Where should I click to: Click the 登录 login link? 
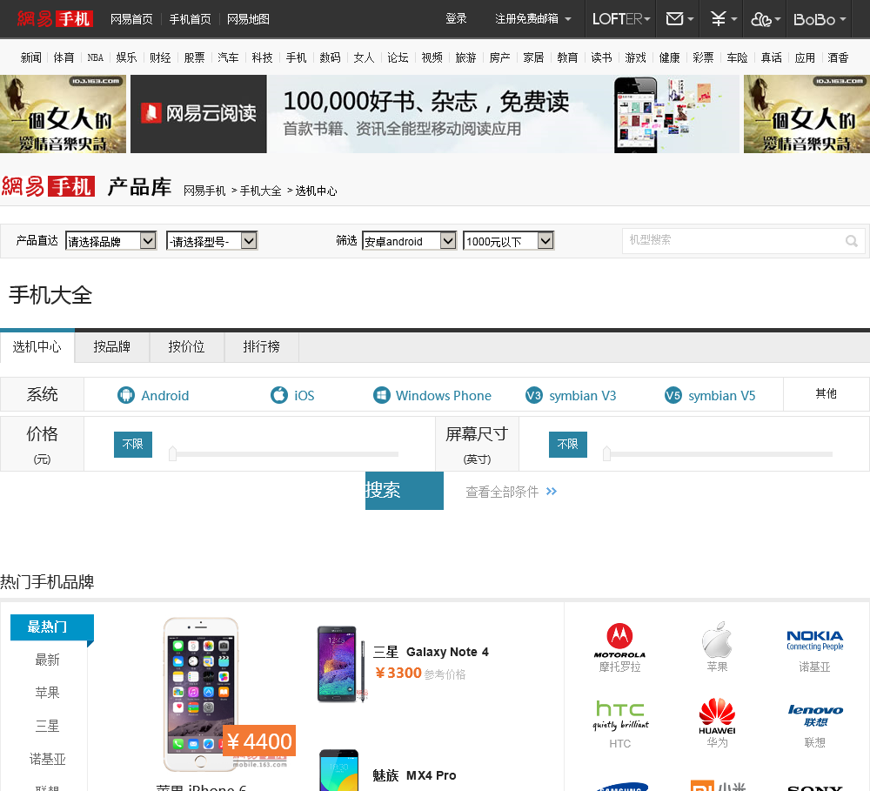coord(456,19)
